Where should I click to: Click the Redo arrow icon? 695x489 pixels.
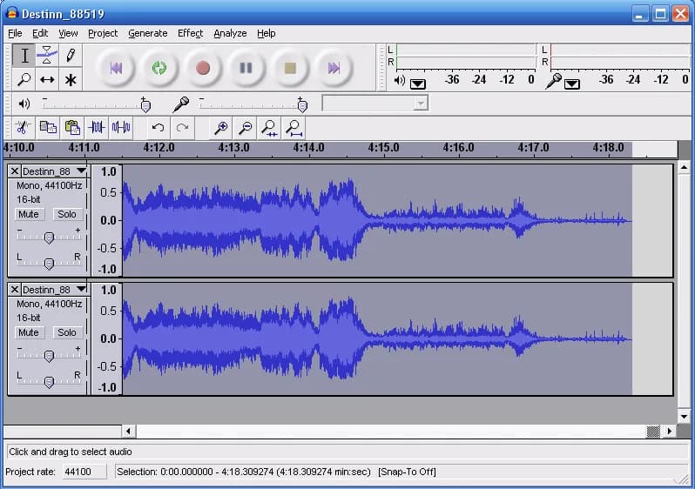click(182, 128)
